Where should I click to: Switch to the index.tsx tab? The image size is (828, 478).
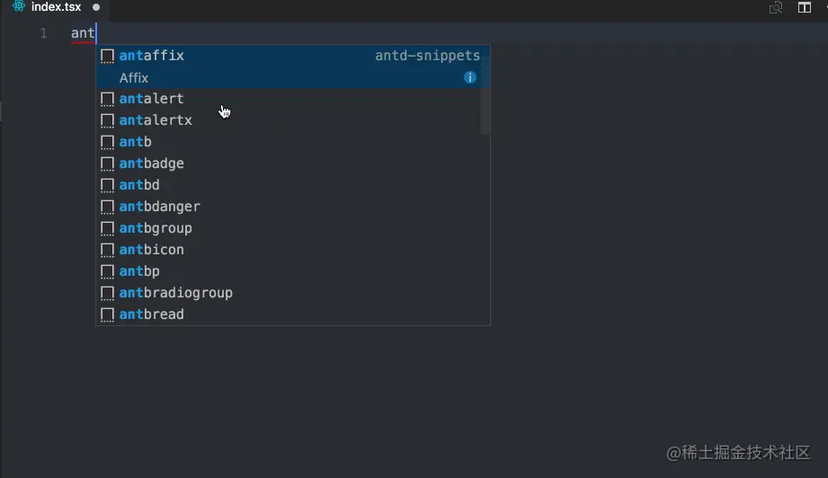56,7
